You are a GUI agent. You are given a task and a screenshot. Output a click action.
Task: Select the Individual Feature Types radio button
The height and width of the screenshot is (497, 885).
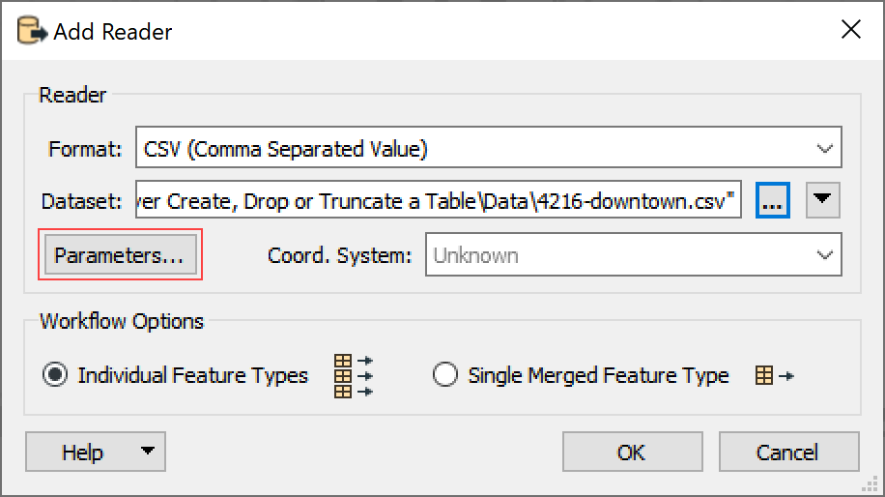[x=55, y=375]
